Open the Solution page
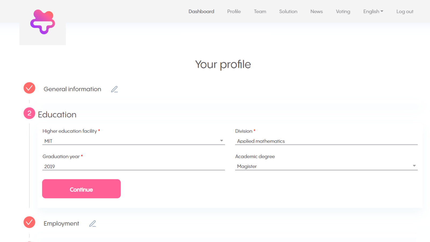 coord(288,12)
